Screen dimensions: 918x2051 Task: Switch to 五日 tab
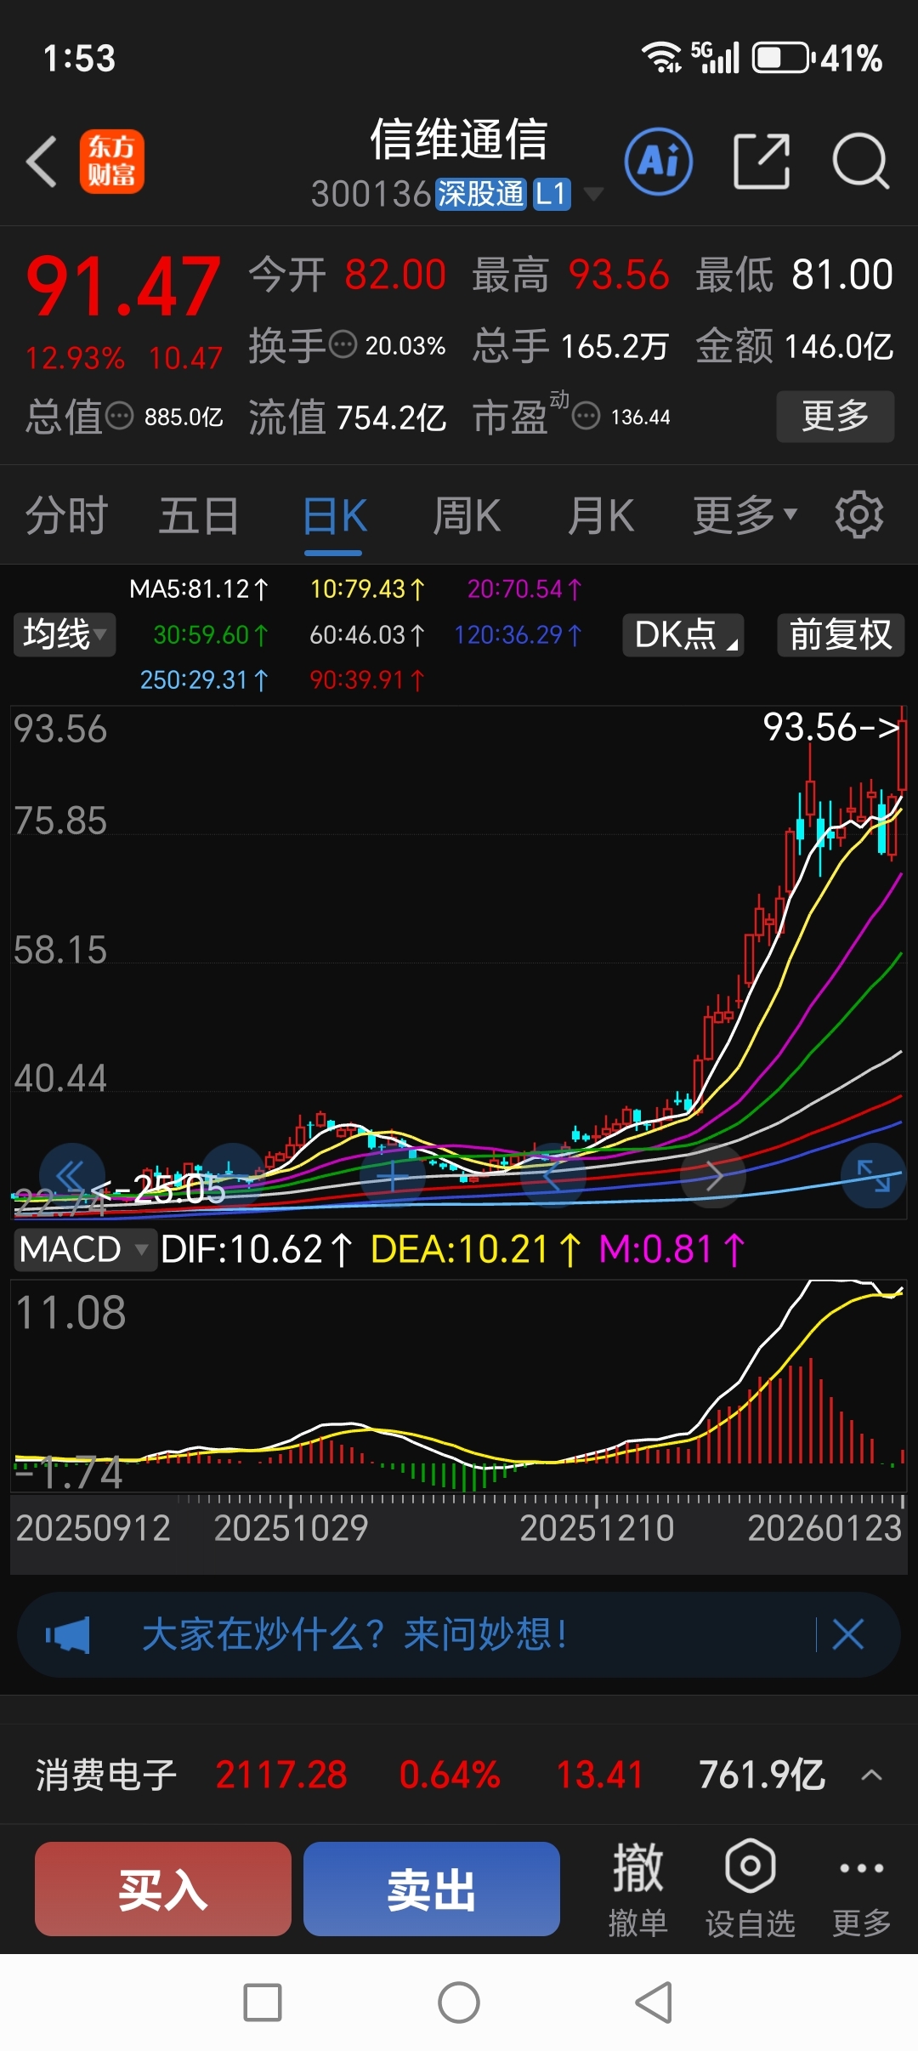coord(199,515)
